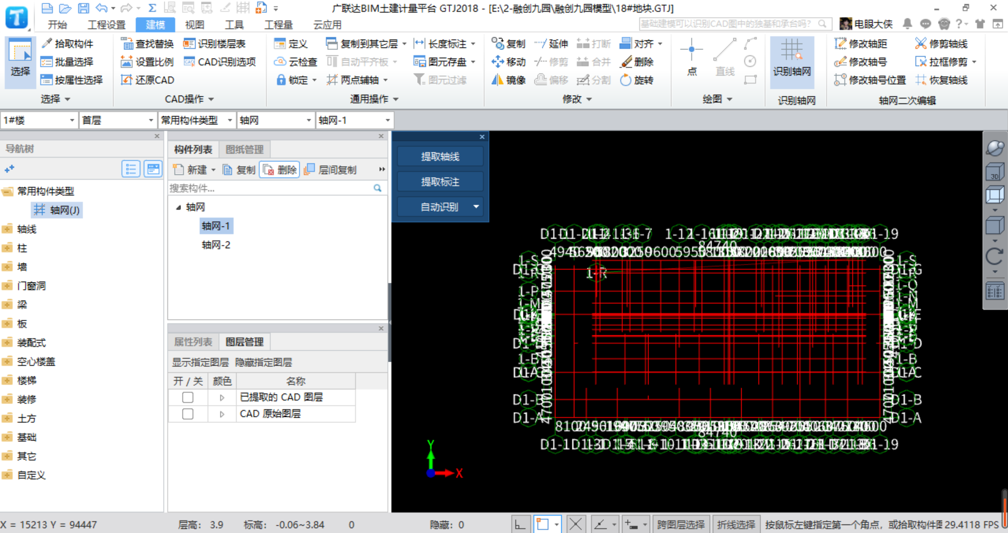The width and height of the screenshot is (1008, 533).
Task: Run 云检查 cloud check
Action: pos(296,62)
